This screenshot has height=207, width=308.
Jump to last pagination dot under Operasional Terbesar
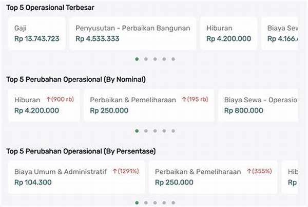tap(173, 59)
